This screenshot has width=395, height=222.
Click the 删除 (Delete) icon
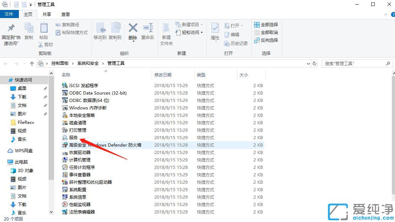[x=132, y=30]
